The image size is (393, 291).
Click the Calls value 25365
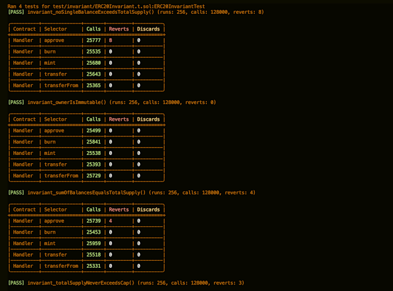(94, 86)
